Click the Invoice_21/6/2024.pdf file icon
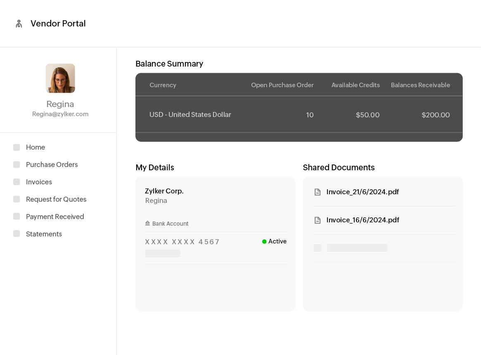Viewport: 481px width, 355px height. pyautogui.click(x=318, y=192)
